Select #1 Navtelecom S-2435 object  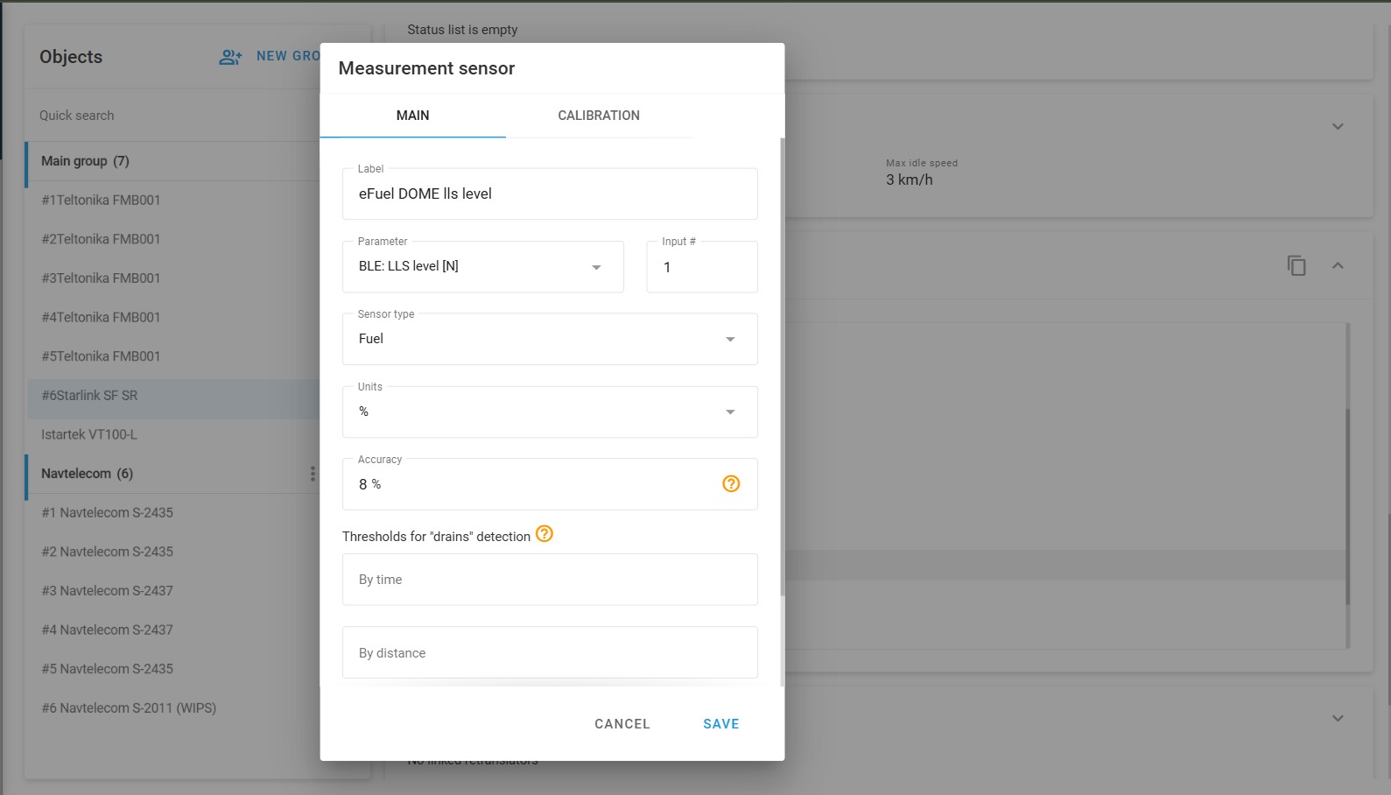173,513
